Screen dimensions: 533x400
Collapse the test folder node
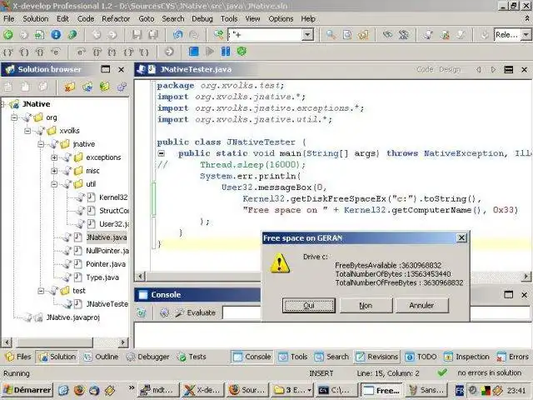pos(41,291)
